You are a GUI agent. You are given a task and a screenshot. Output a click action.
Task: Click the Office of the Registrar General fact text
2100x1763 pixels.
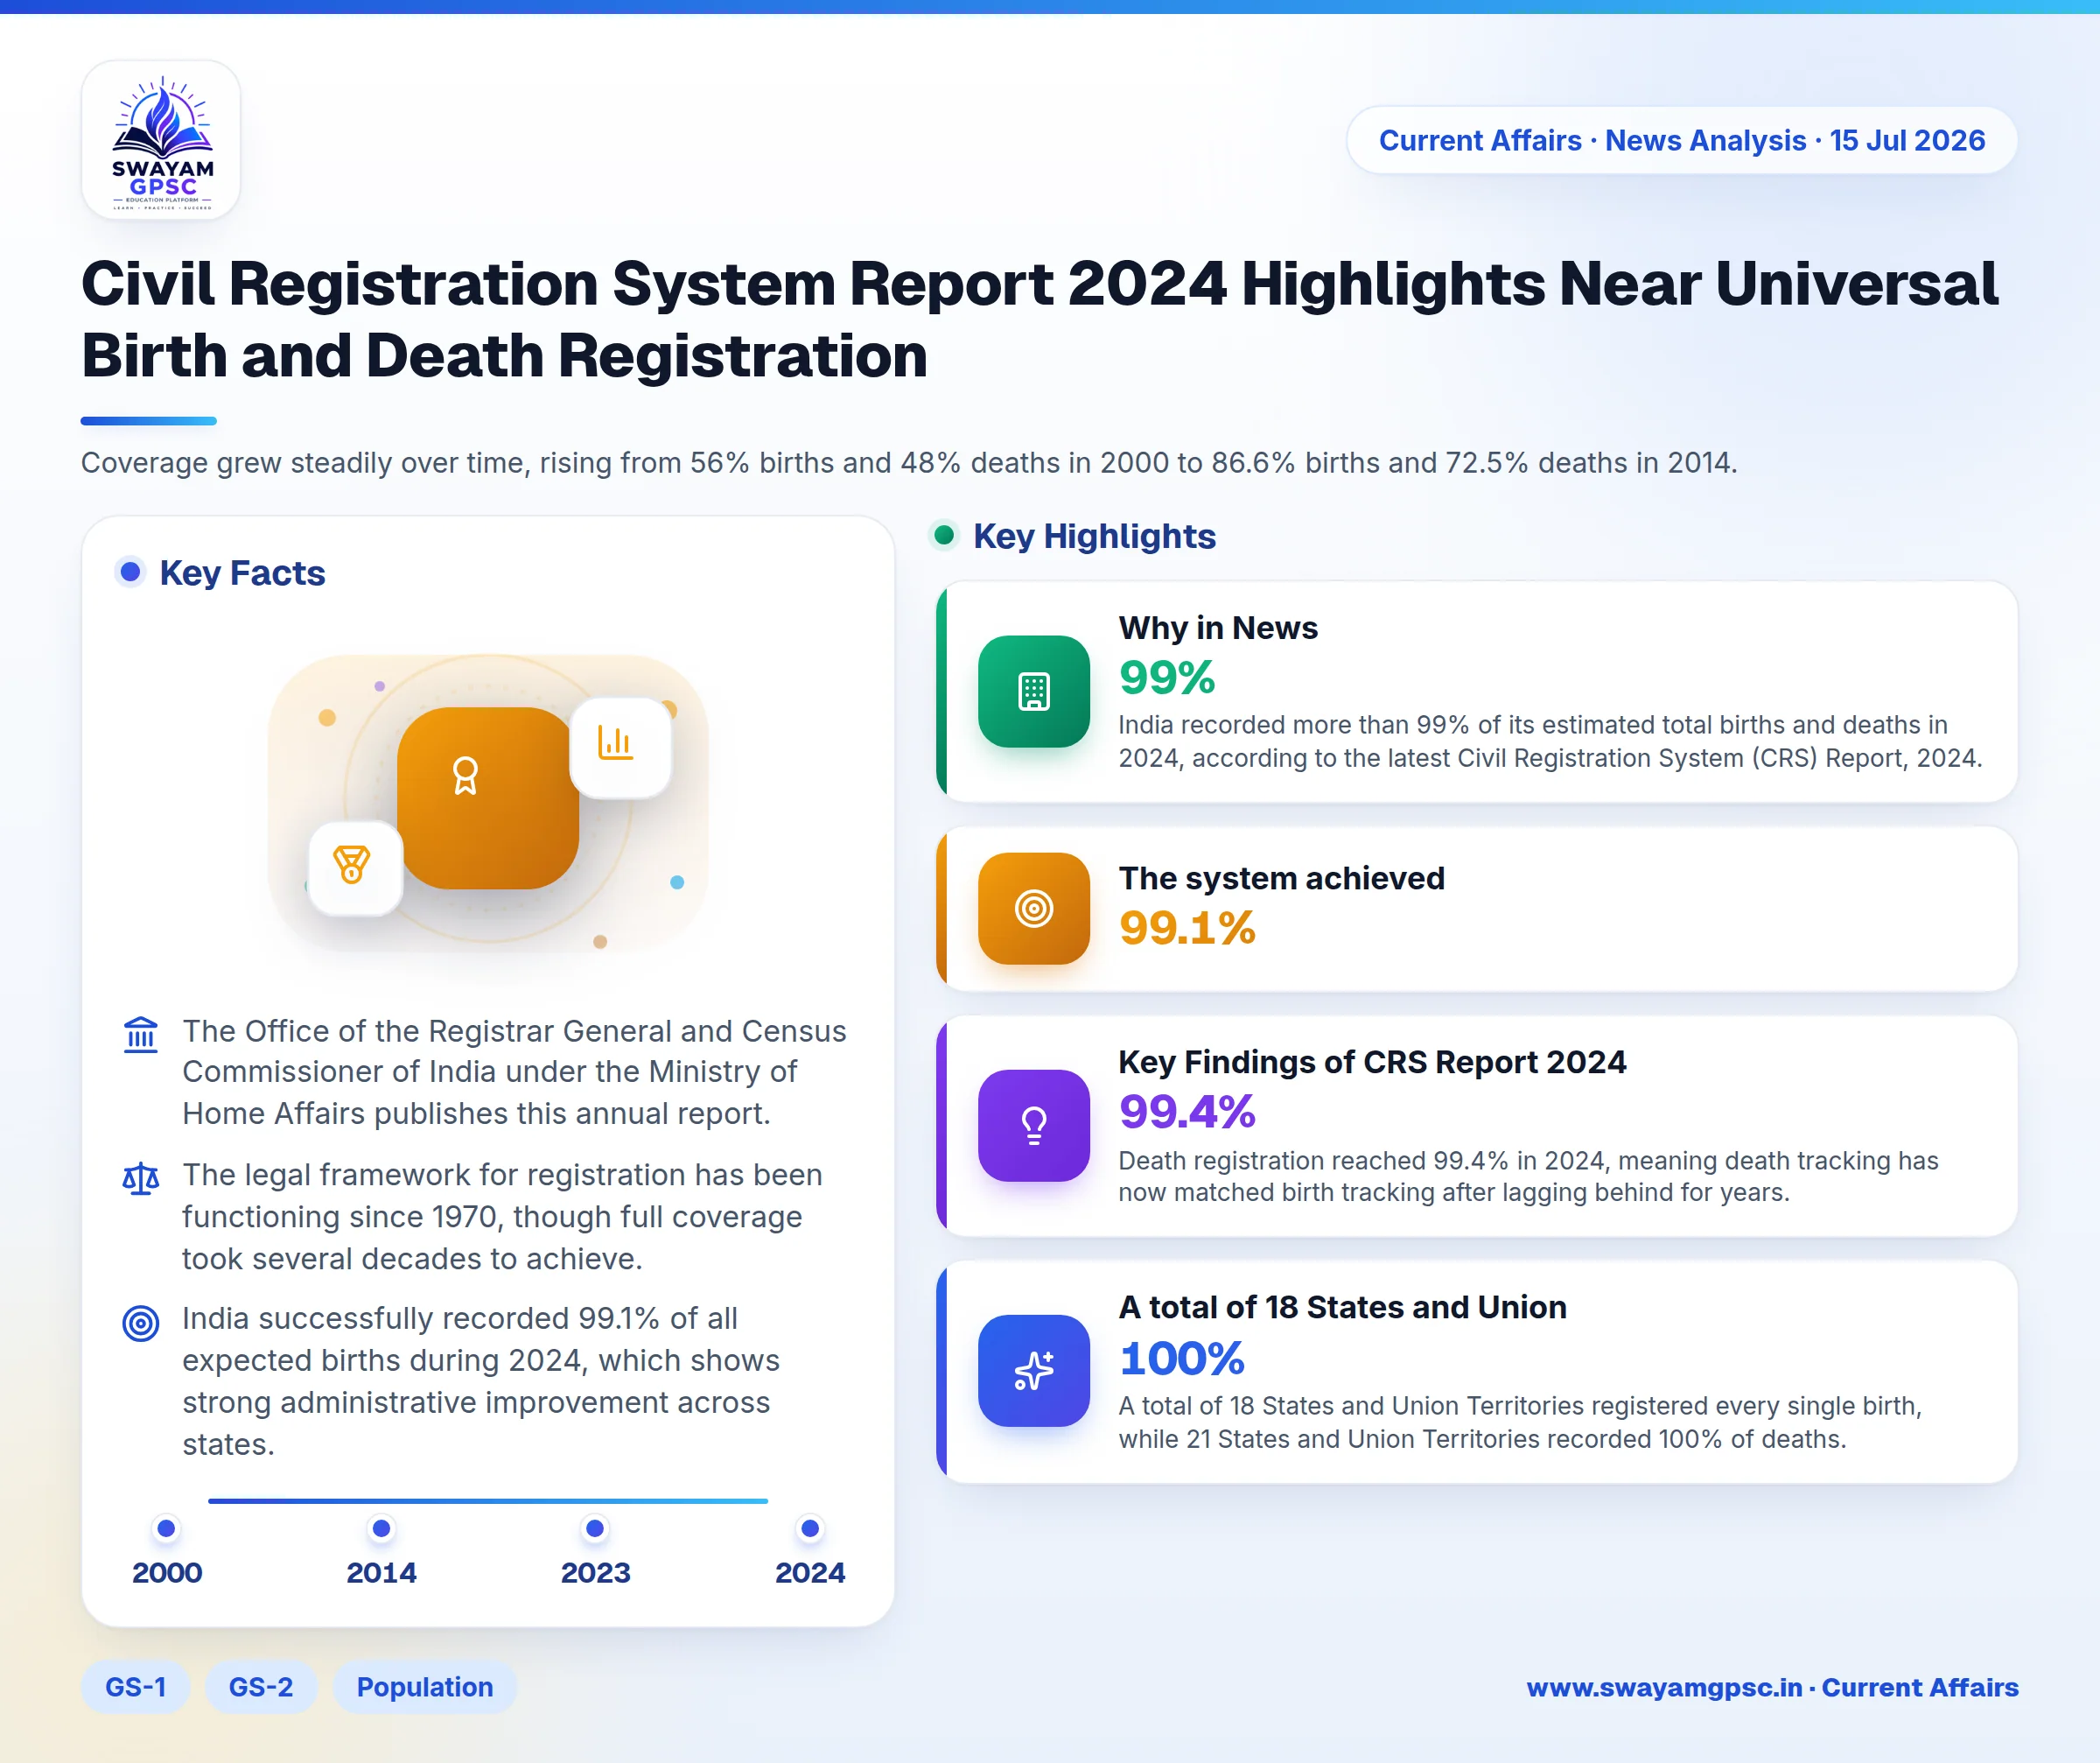(x=514, y=1071)
